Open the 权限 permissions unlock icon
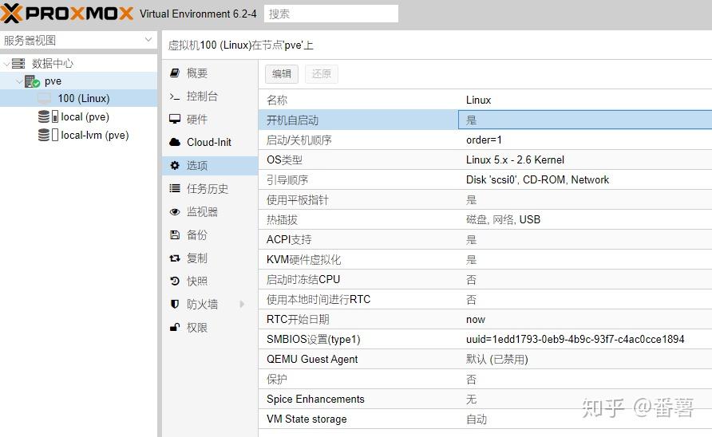The width and height of the screenshot is (712, 437). tap(175, 327)
